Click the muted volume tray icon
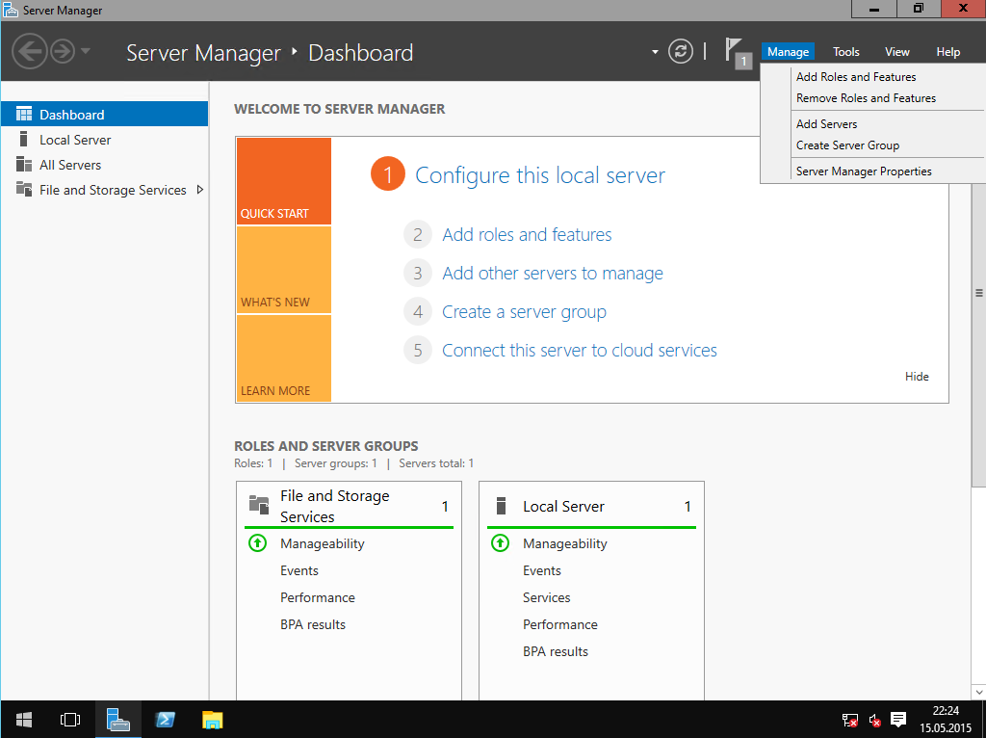 874,720
